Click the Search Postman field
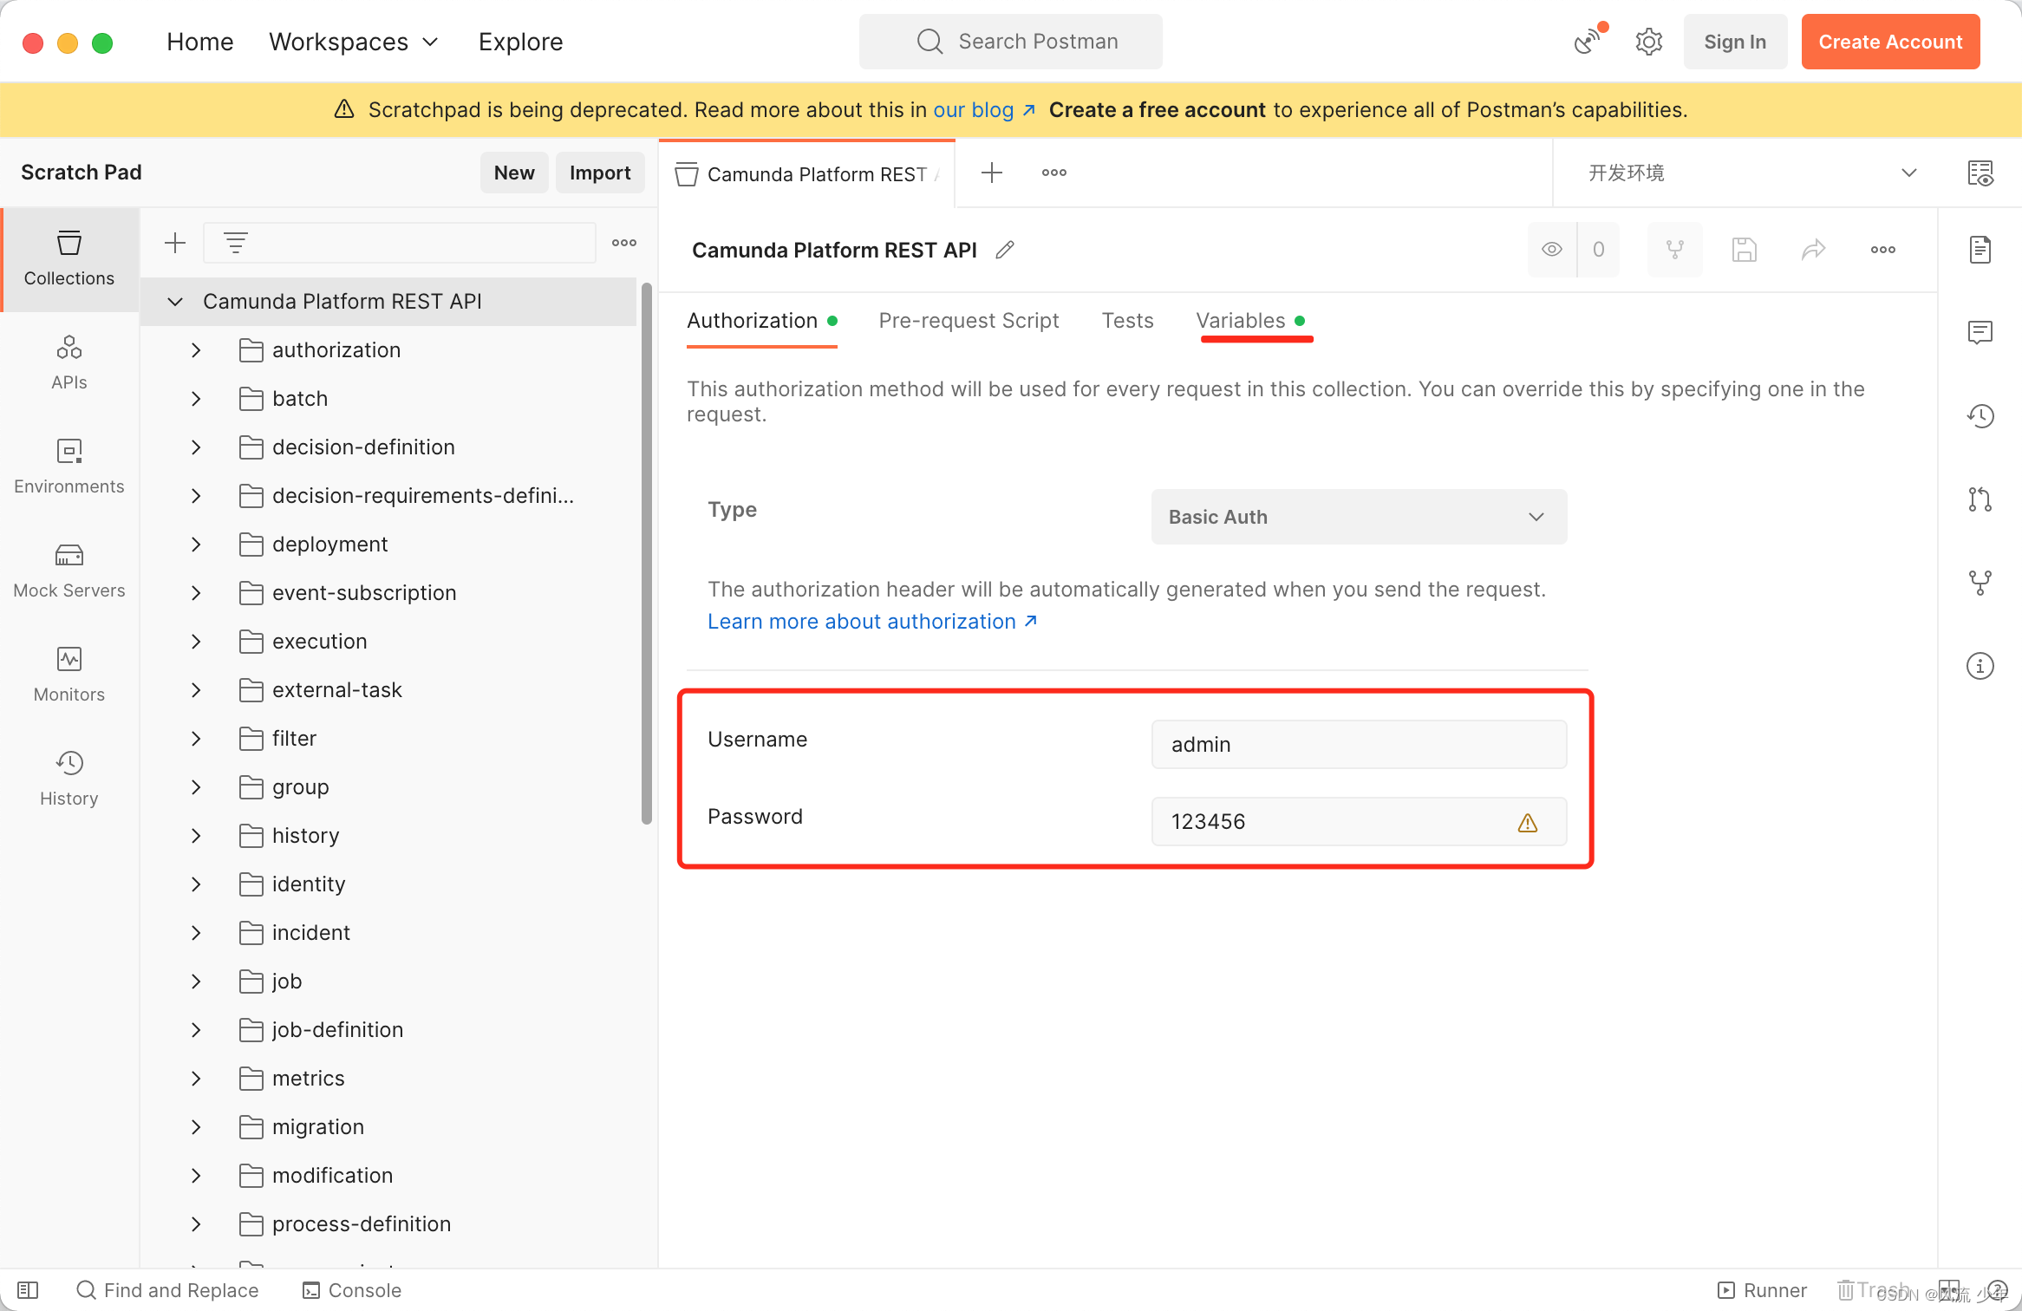 [x=1011, y=42]
